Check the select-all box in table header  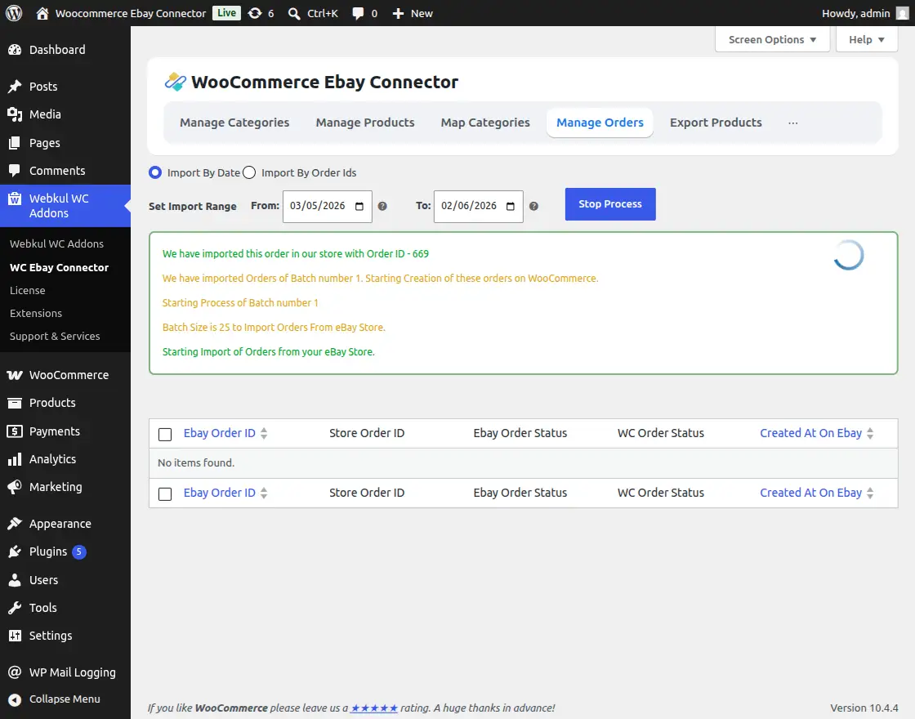(x=165, y=434)
